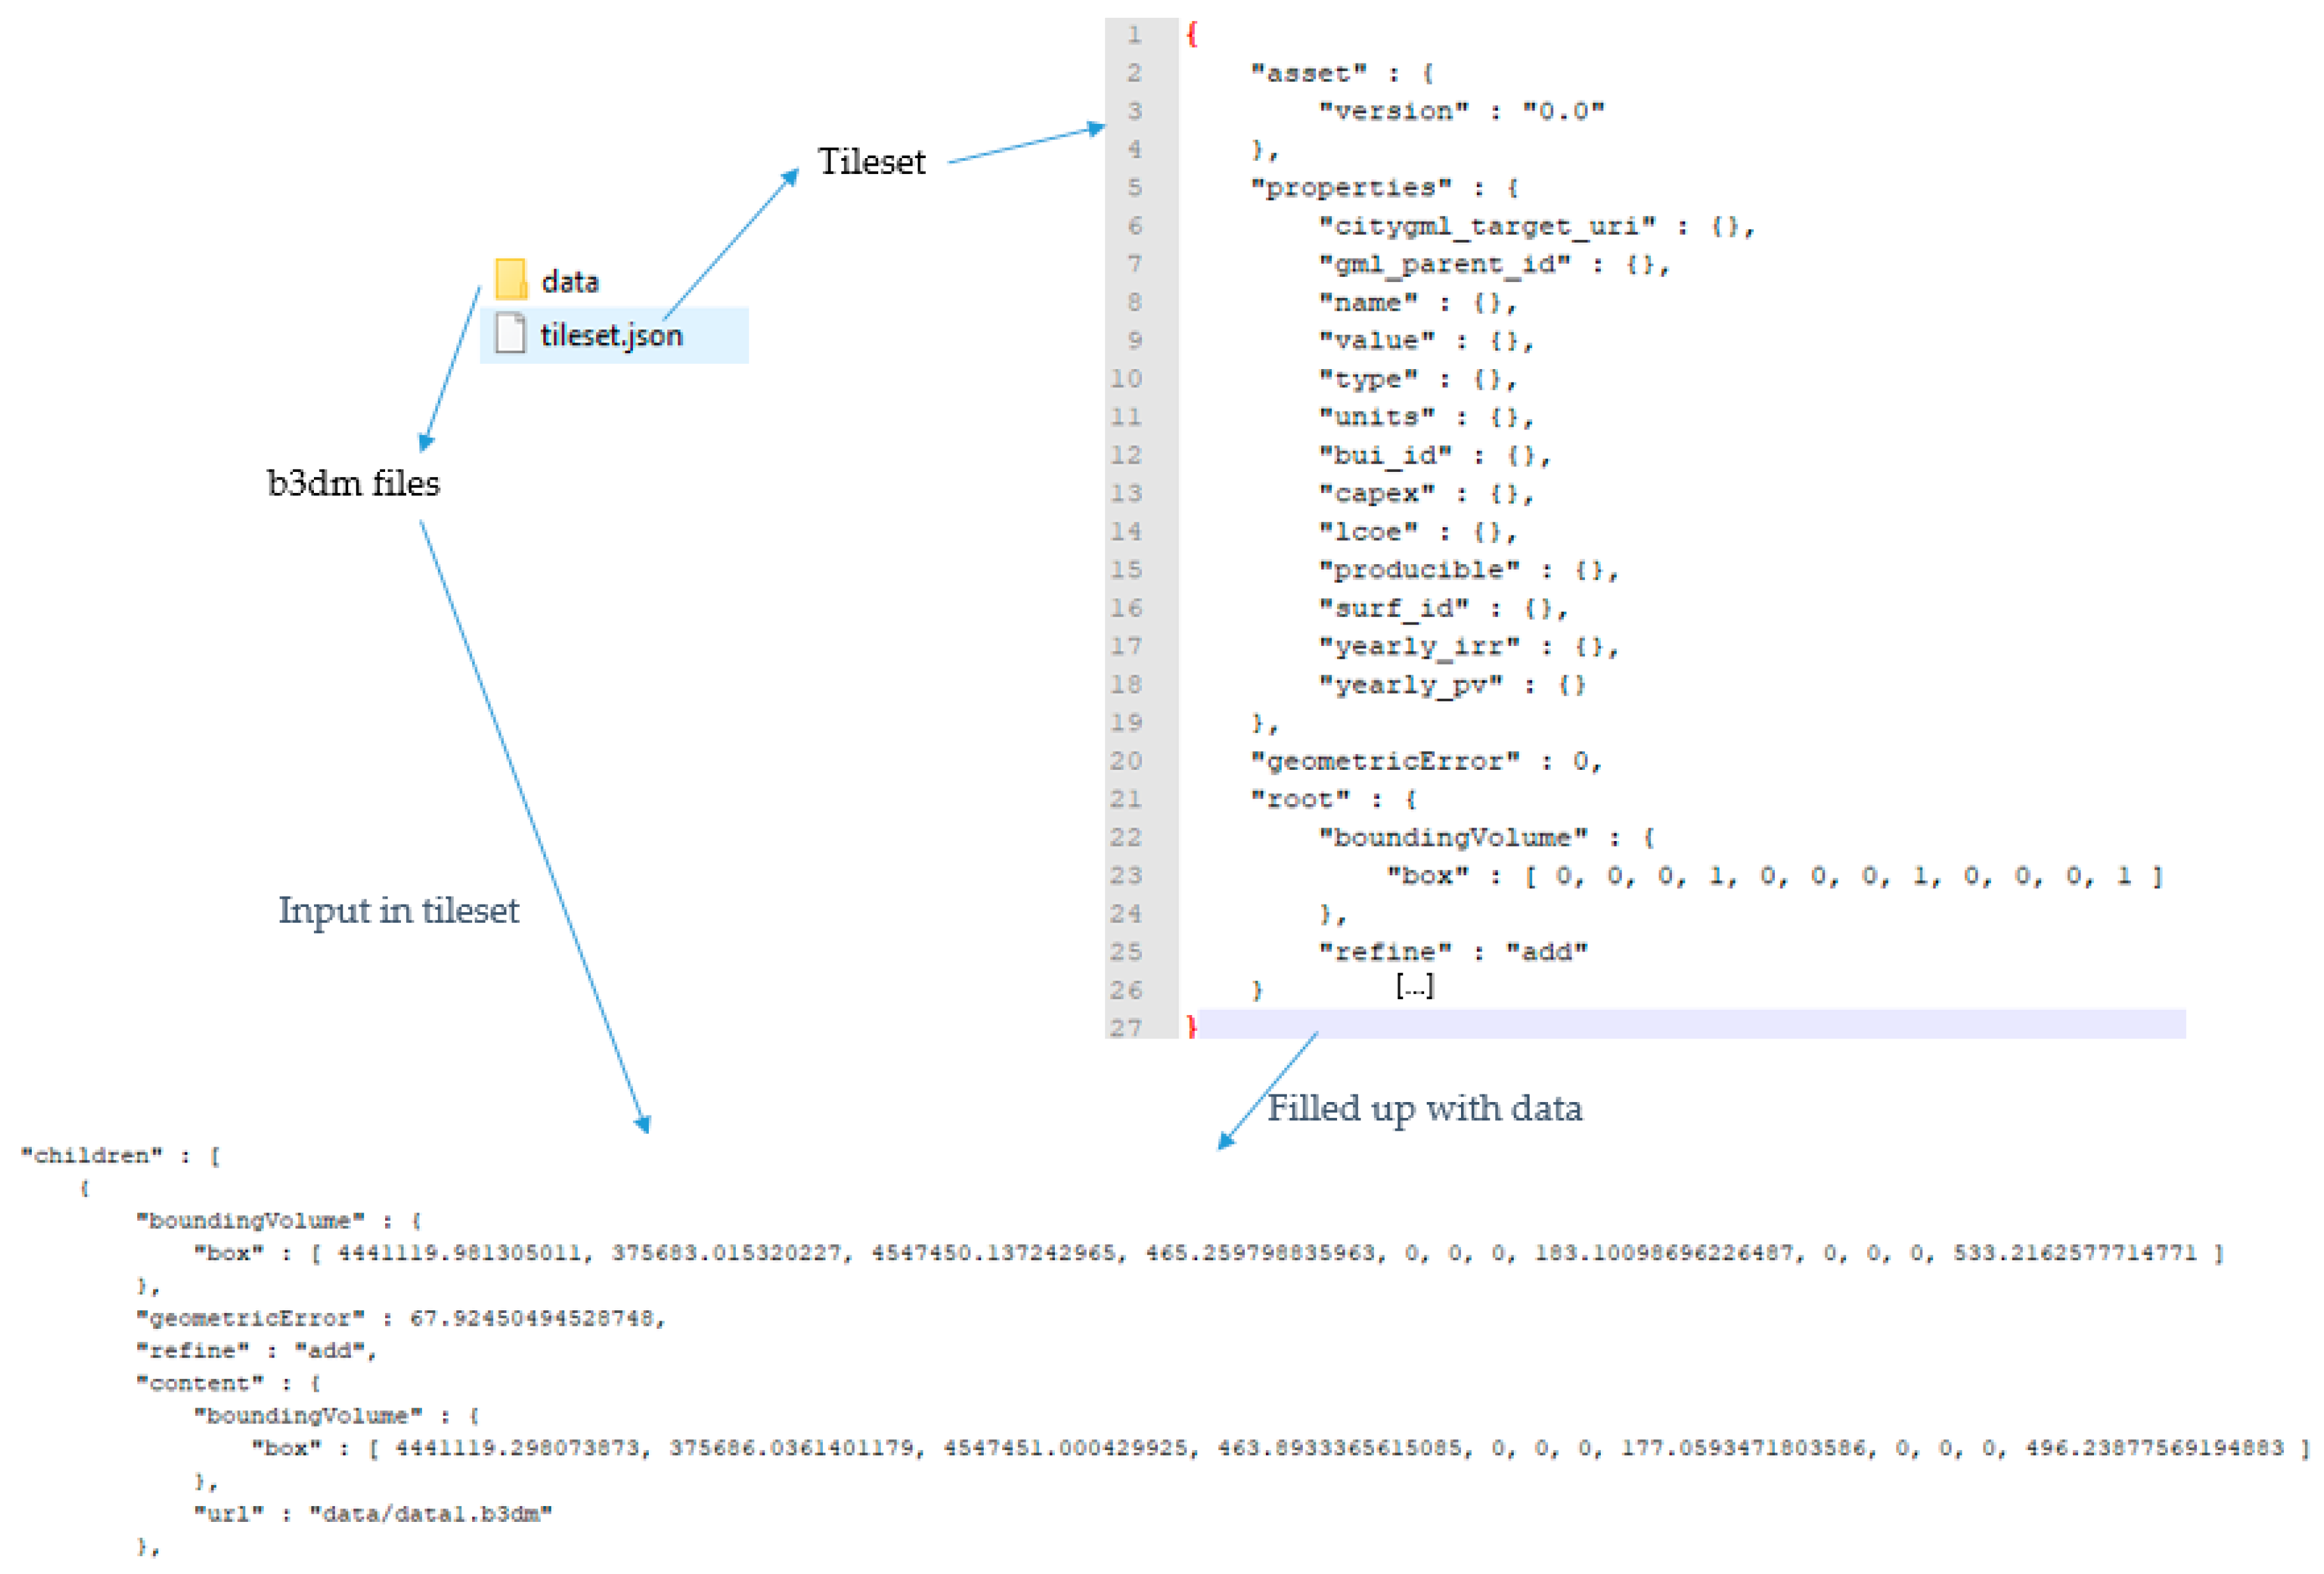This screenshot has height=1574, width=2324.
Task: Click the yellow data folder icon
Action: 510,279
